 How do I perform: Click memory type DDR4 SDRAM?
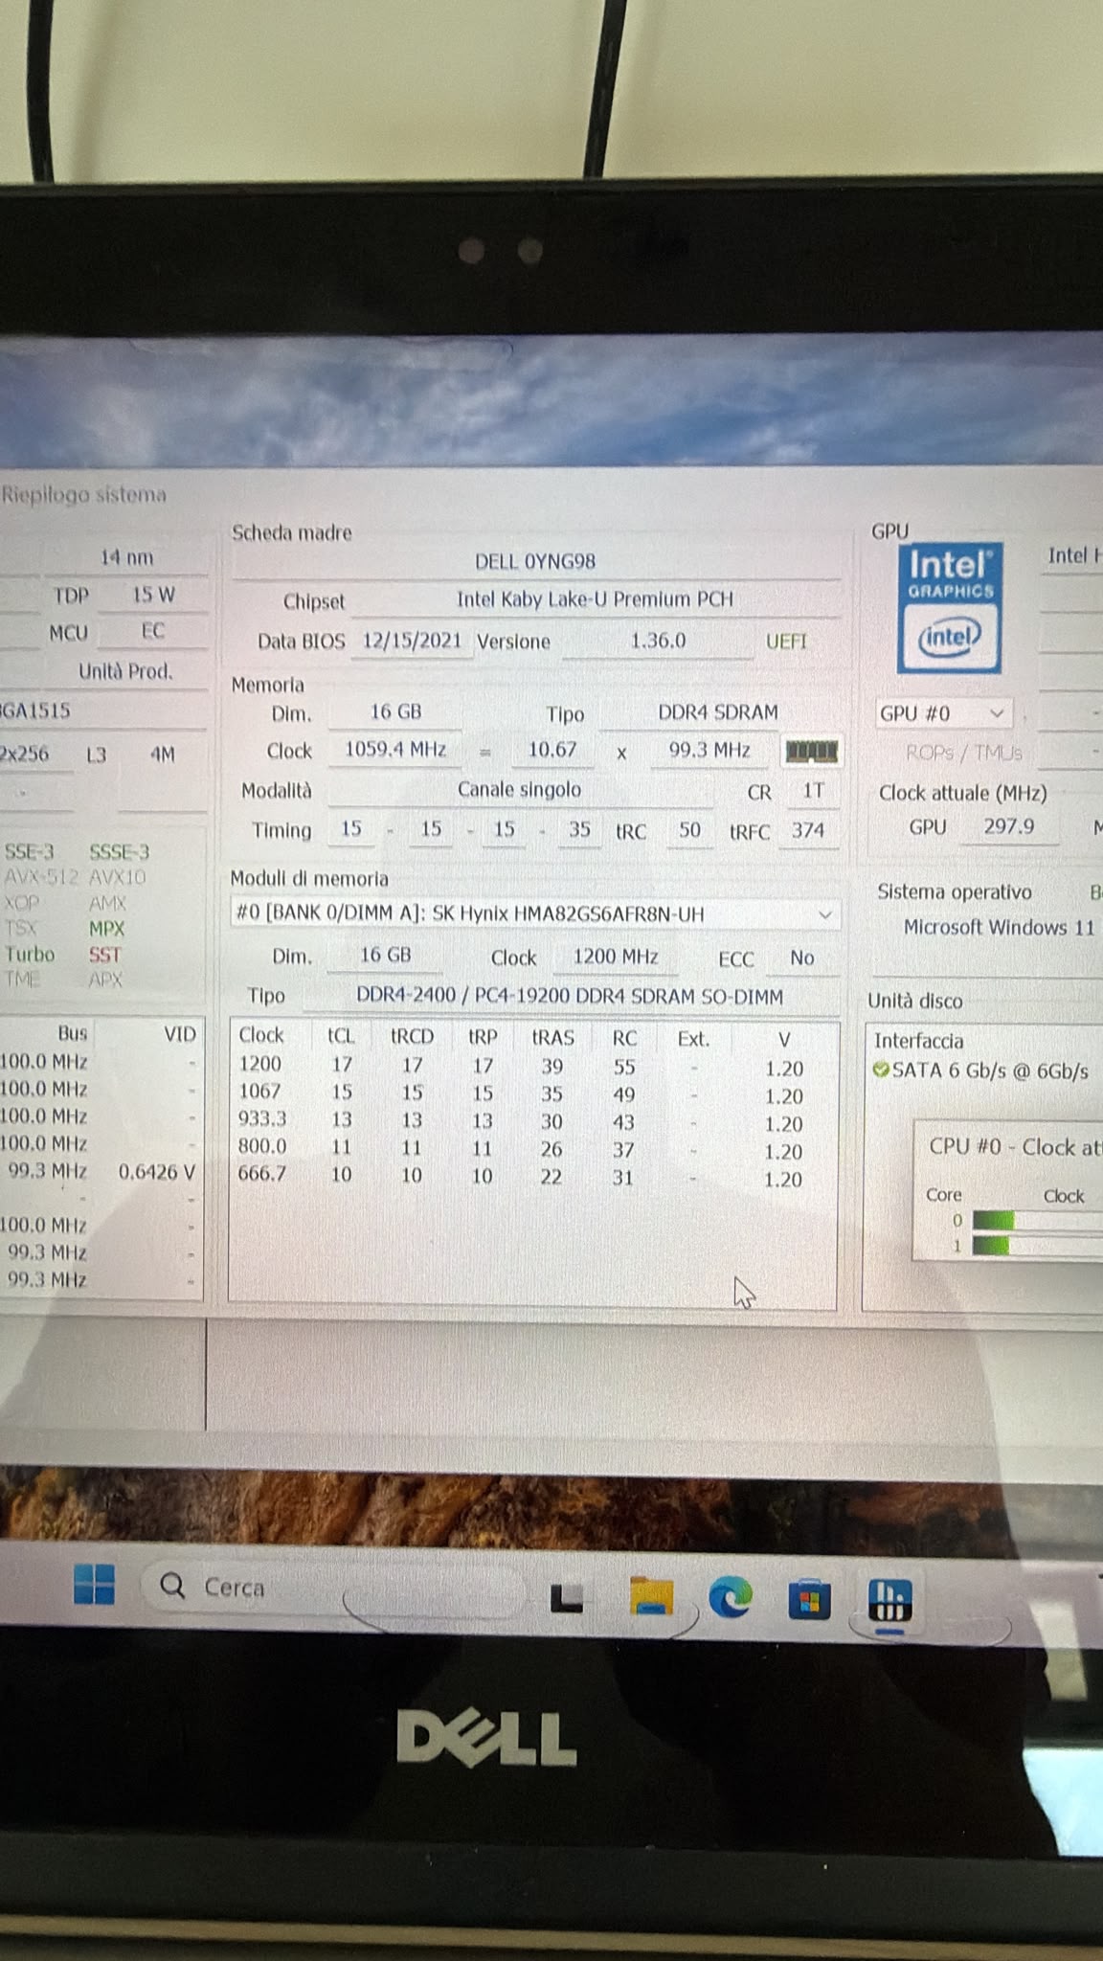718,712
